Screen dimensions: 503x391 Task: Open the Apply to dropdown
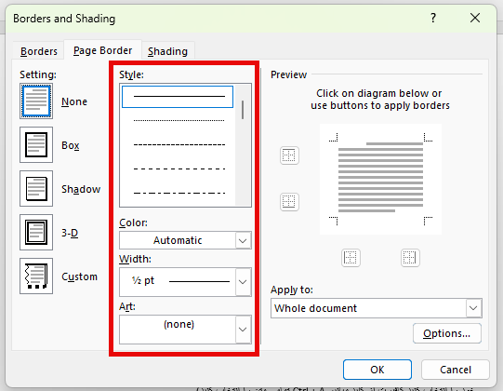pyautogui.click(x=377, y=308)
